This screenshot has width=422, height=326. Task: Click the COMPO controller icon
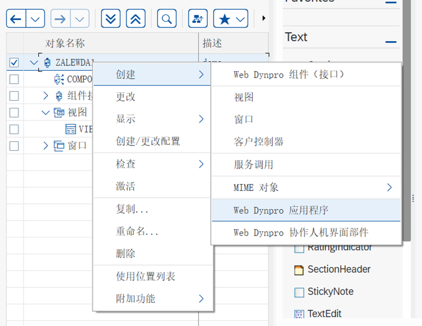point(59,79)
